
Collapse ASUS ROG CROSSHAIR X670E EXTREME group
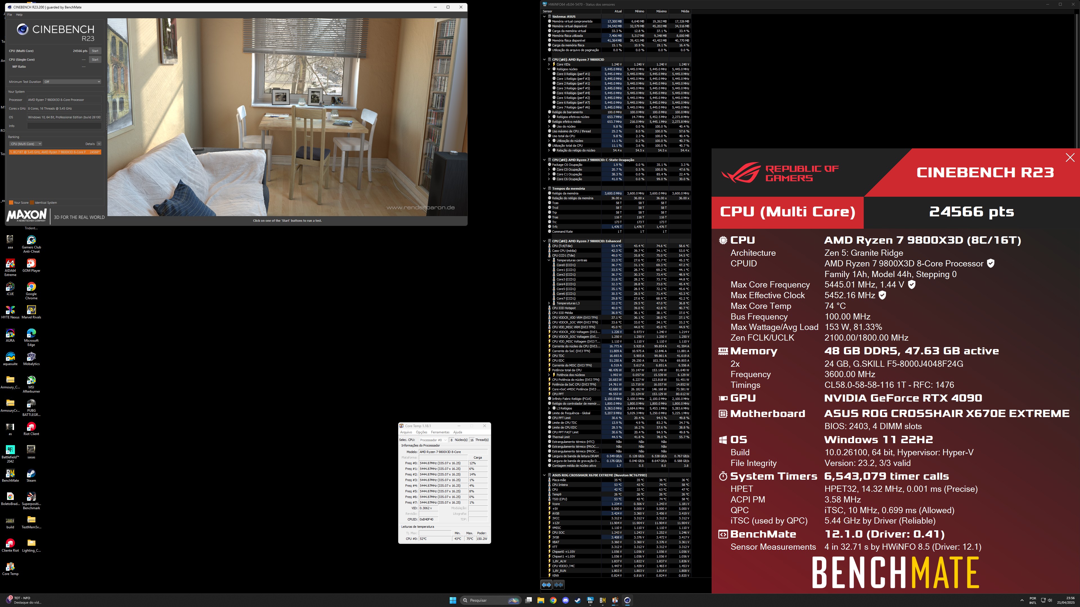coord(544,475)
